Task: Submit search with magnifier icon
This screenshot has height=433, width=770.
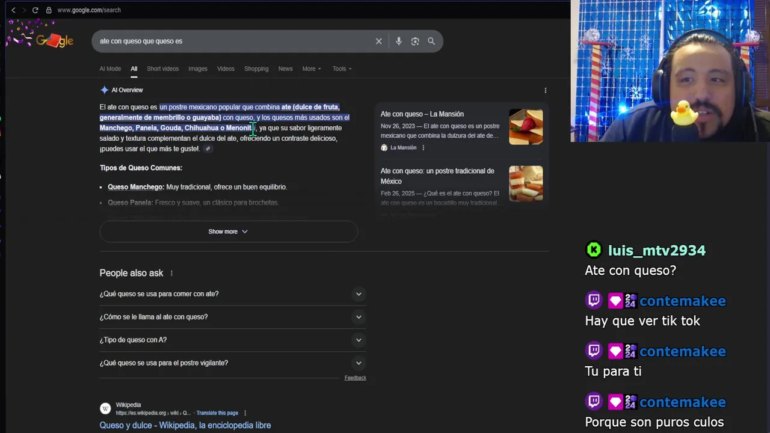Action: [431, 41]
